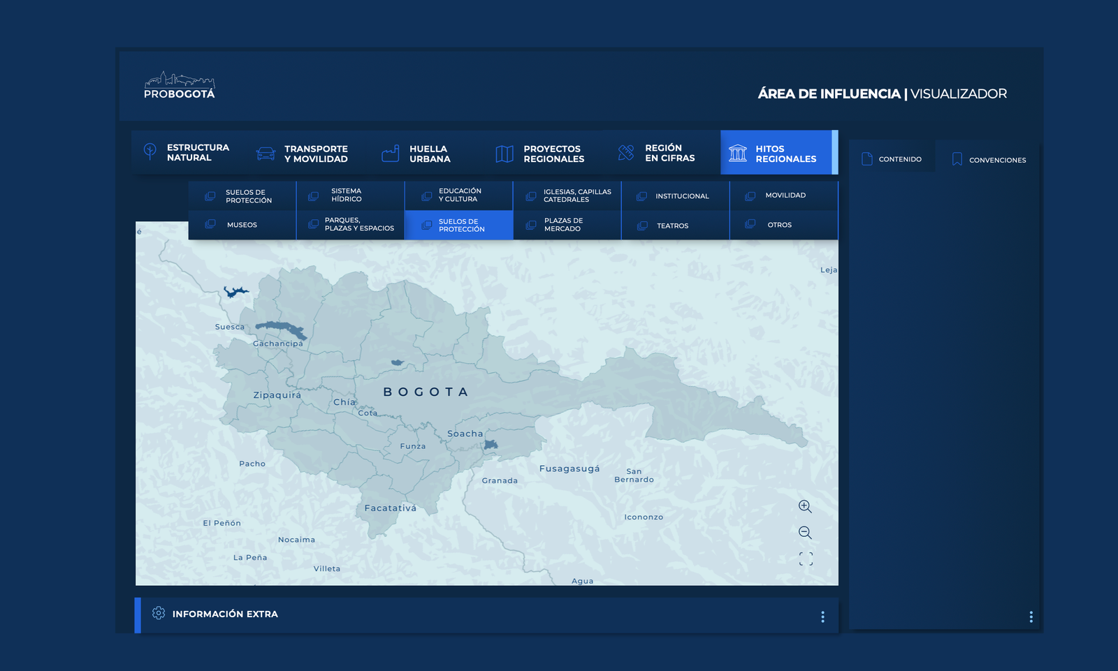Screen dimensions: 1118x671
Task: Toggle the Movilidad layer
Action: click(x=783, y=196)
